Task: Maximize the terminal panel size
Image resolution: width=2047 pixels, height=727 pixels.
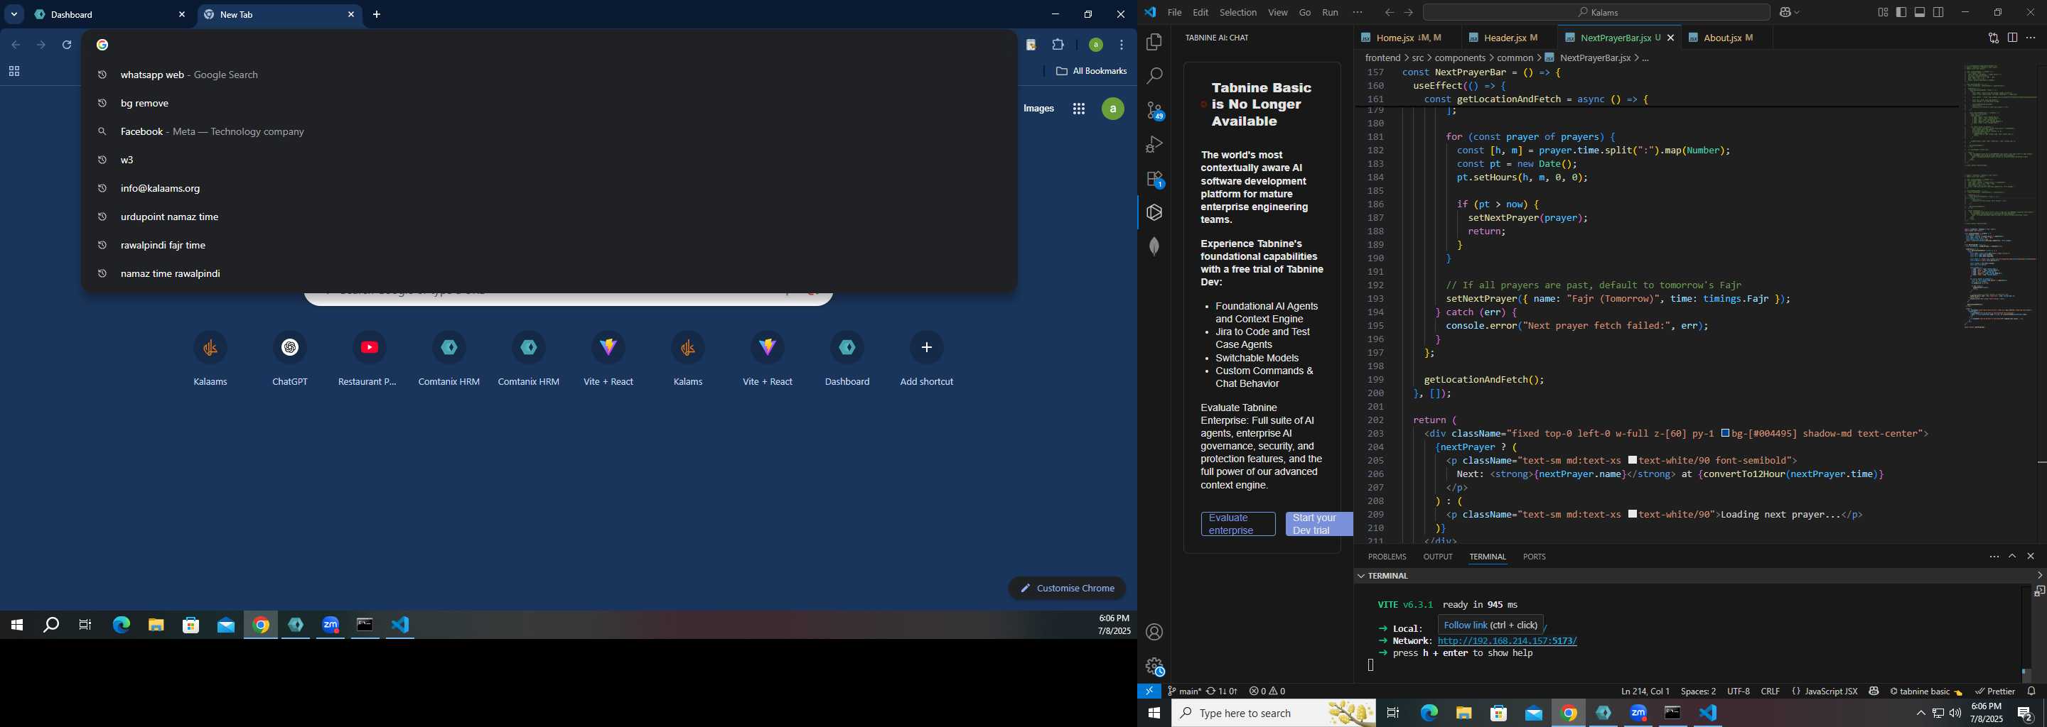Action: pos(2012,557)
